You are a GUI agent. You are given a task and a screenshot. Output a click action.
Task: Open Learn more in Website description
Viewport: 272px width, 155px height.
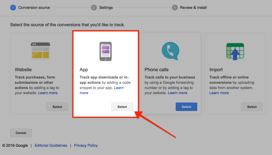click(48, 93)
